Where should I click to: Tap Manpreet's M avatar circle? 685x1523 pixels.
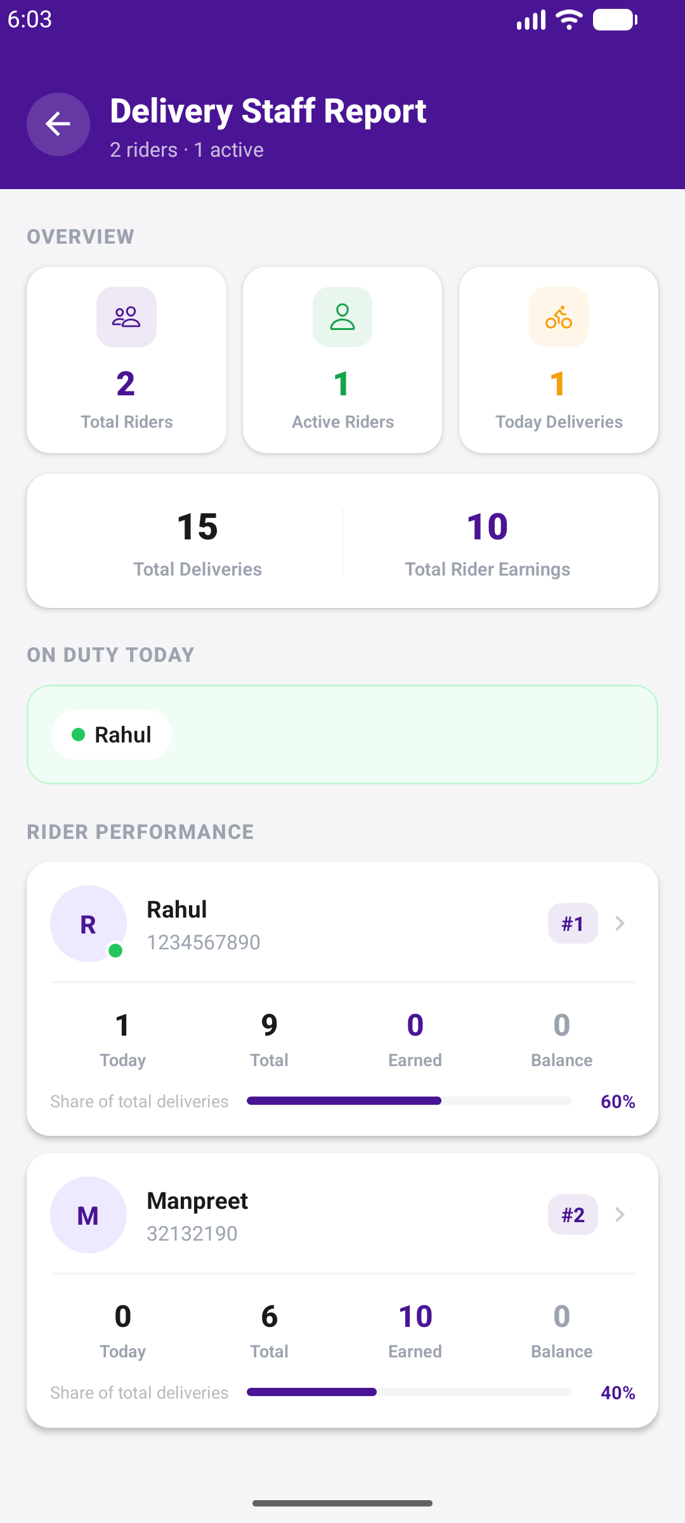point(88,1215)
